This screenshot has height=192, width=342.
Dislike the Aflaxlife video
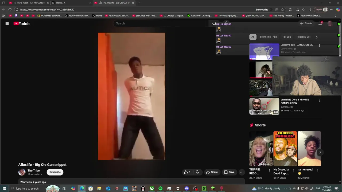point(198,172)
